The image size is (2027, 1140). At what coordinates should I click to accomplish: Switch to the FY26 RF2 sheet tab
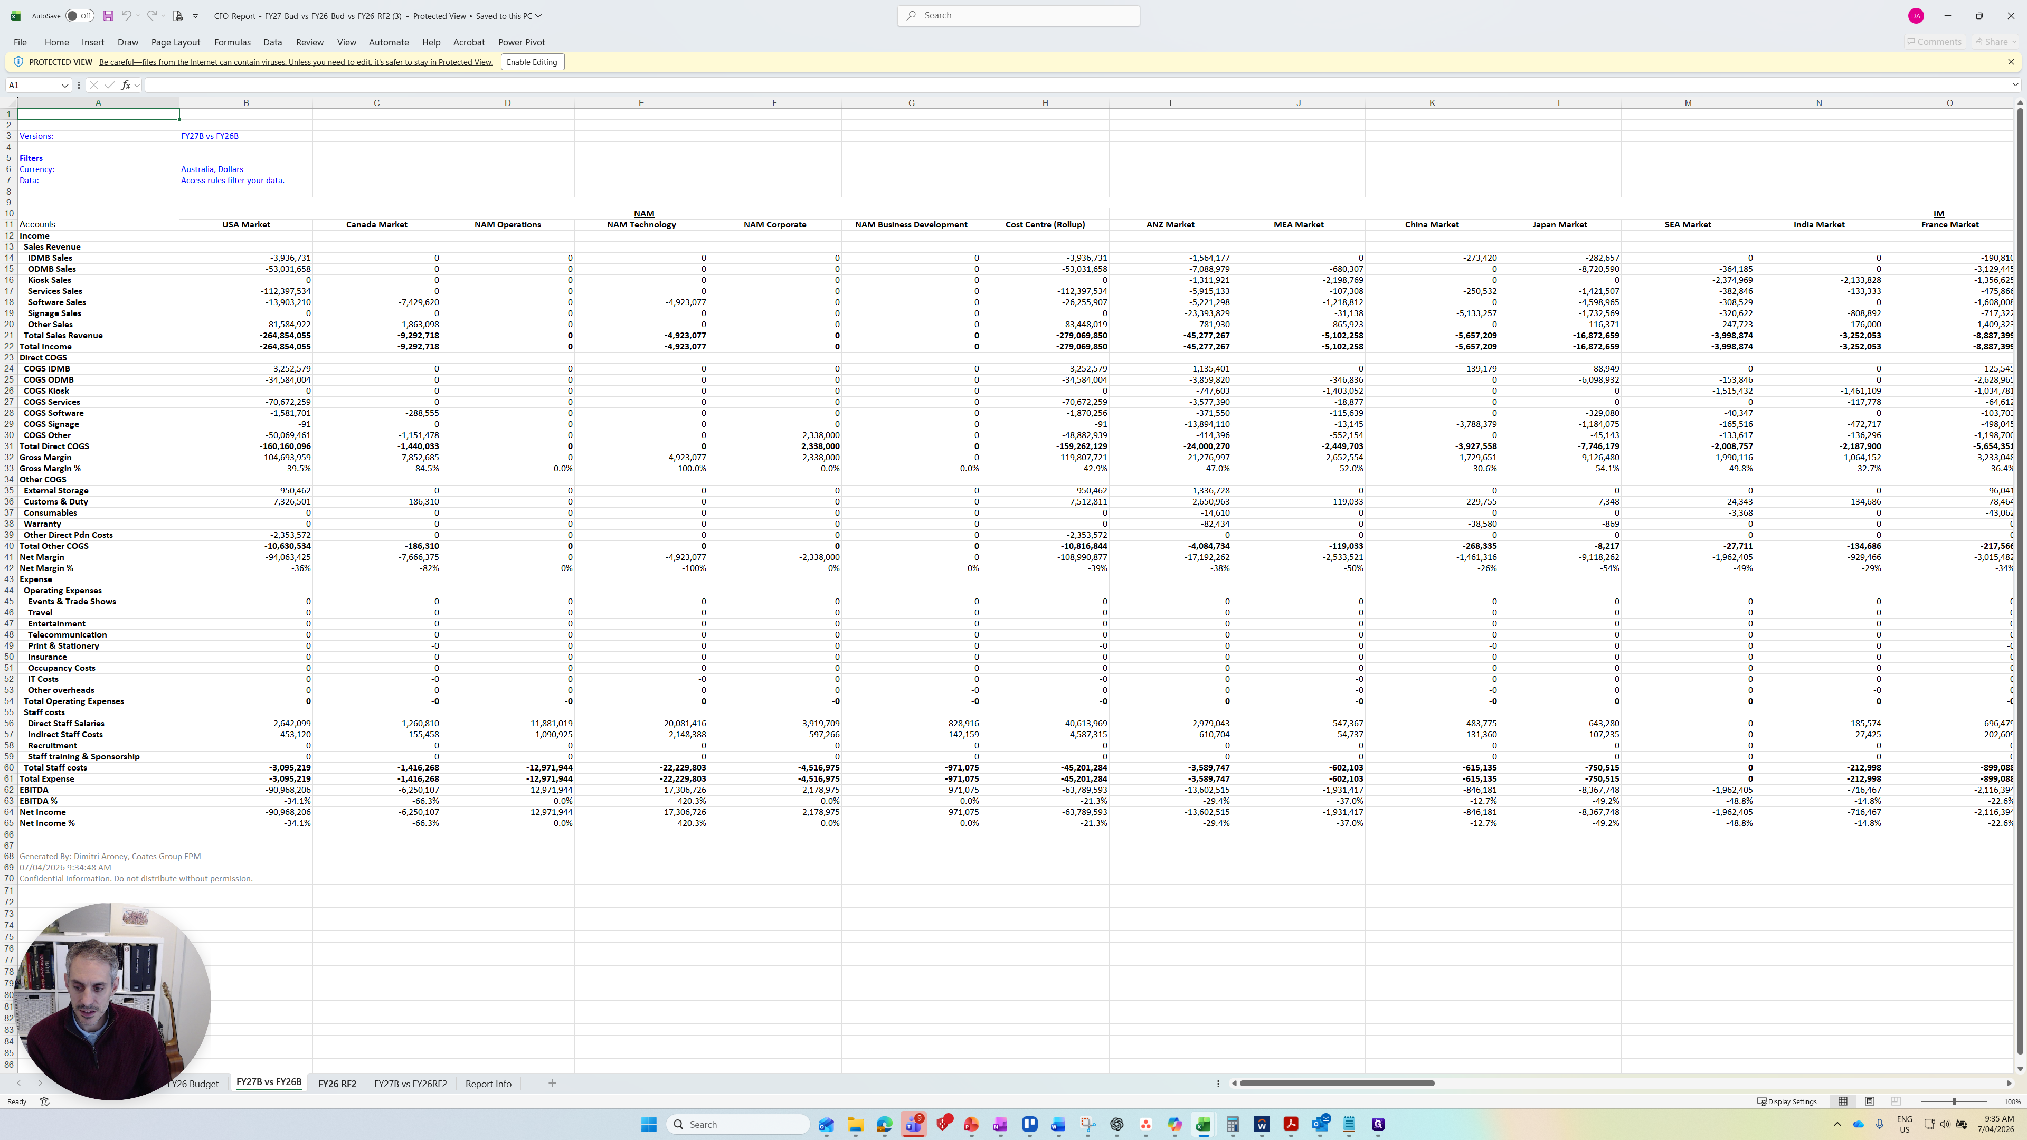[x=337, y=1084]
